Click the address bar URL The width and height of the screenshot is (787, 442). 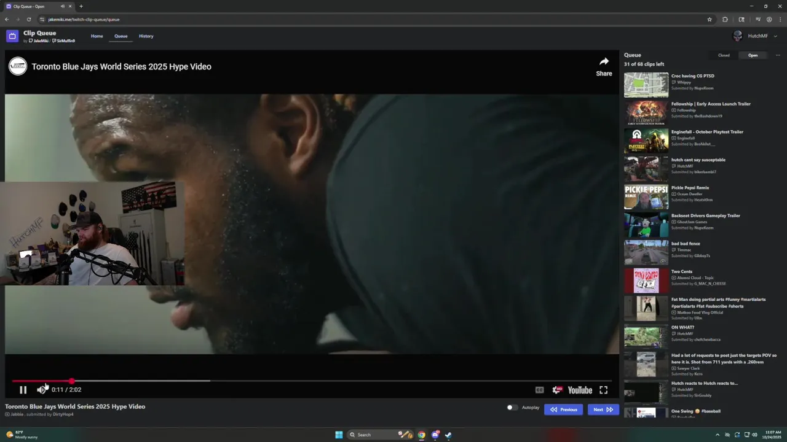tap(84, 20)
